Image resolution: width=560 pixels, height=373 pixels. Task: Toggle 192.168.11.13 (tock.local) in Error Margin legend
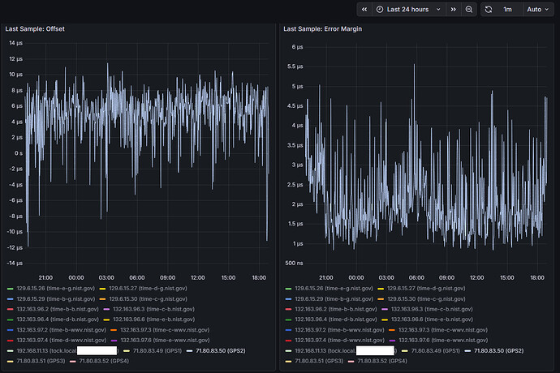(341, 351)
